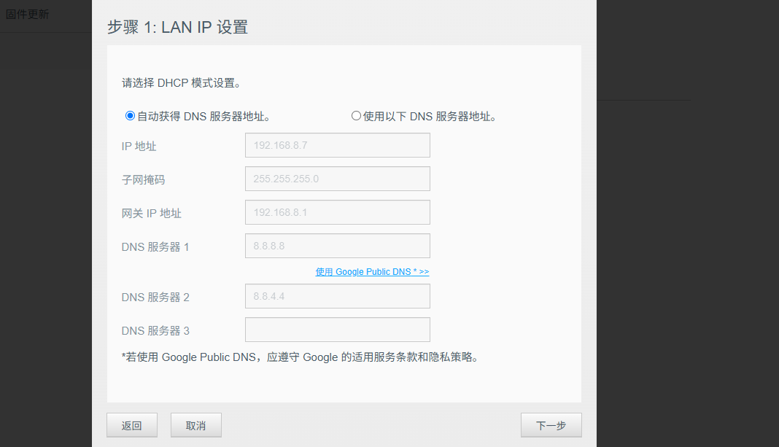Click the DNS 服务器 2 label text
Image resolution: width=779 pixels, height=447 pixels.
pyautogui.click(x=155, y=297)
